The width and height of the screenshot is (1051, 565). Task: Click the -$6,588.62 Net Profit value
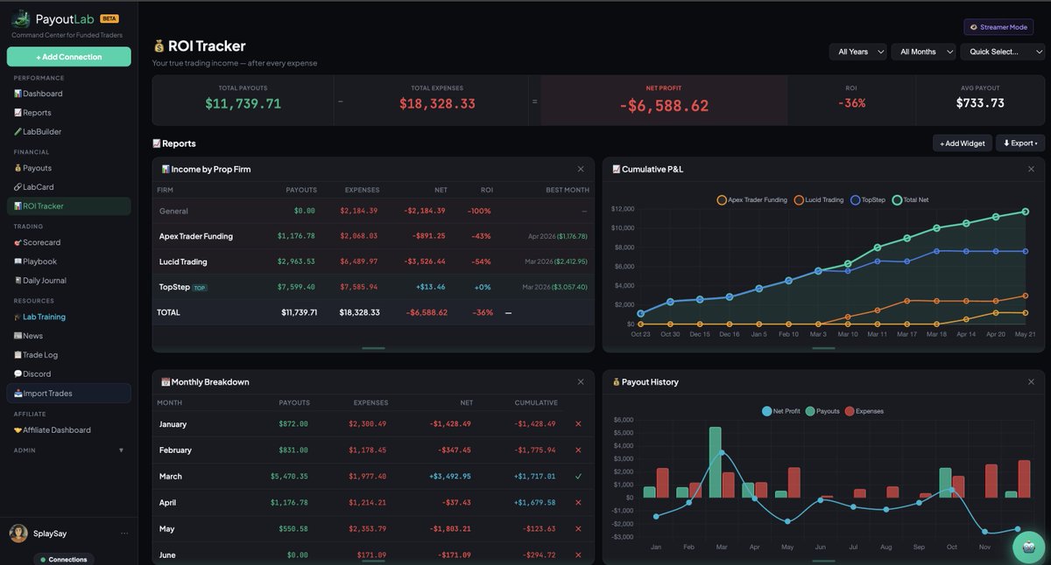tap(664, 106)
